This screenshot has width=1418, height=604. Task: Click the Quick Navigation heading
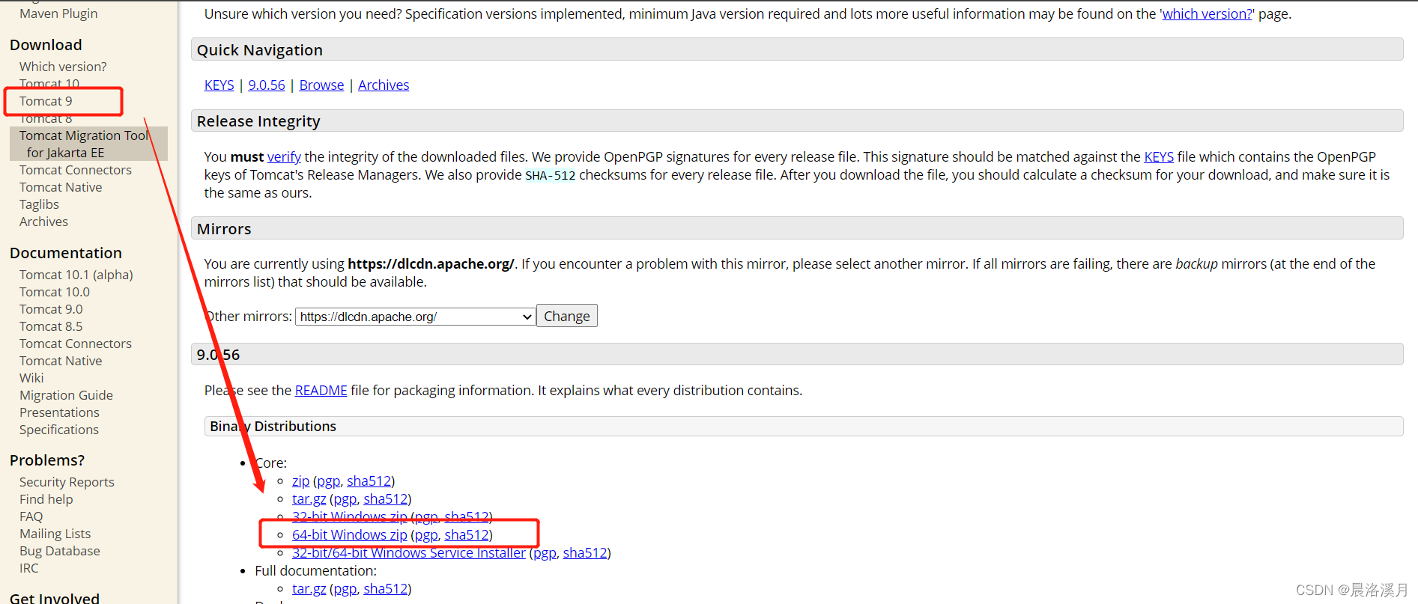[260, 50]
